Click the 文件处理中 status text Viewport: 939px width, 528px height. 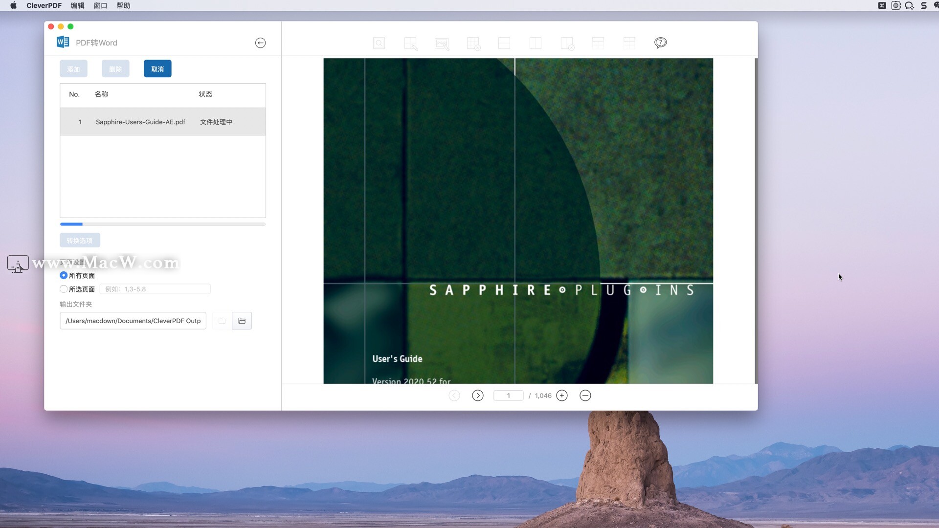coord(216,122)
